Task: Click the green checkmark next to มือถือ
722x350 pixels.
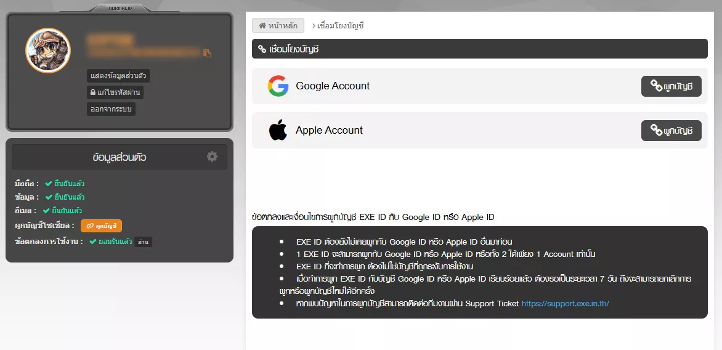Action: [x=48, y=184]
